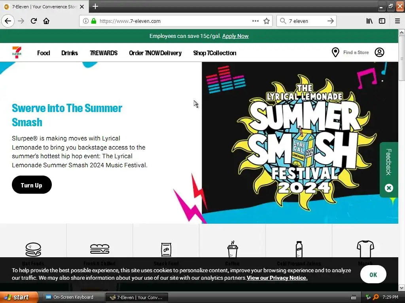The width and height of the screenshot is (405, 303).
Task: Open the Firefox hamburger menu
Action: (x=397, y=21)
